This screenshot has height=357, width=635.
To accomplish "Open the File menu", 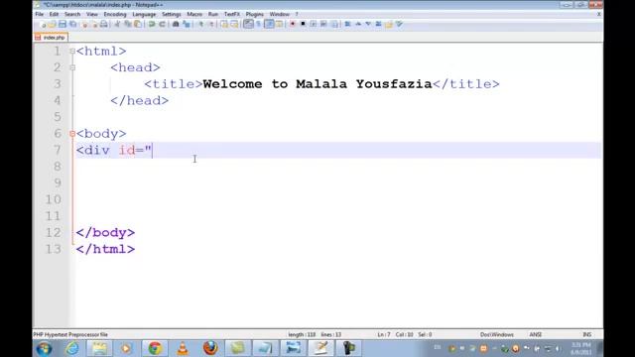I will [x=40, y=14].
